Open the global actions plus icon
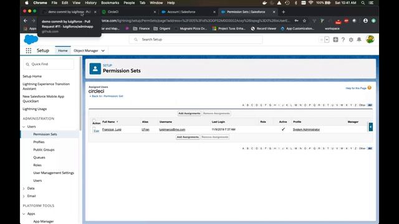399x224 pixels. (335, 39)
